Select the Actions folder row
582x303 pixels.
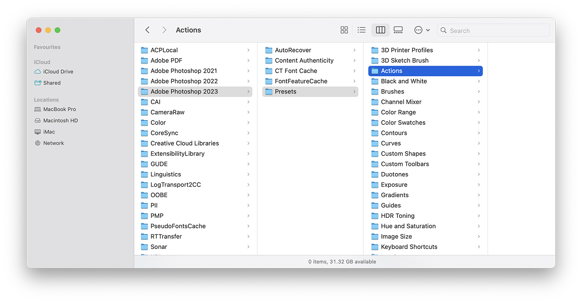click(425, 71)
